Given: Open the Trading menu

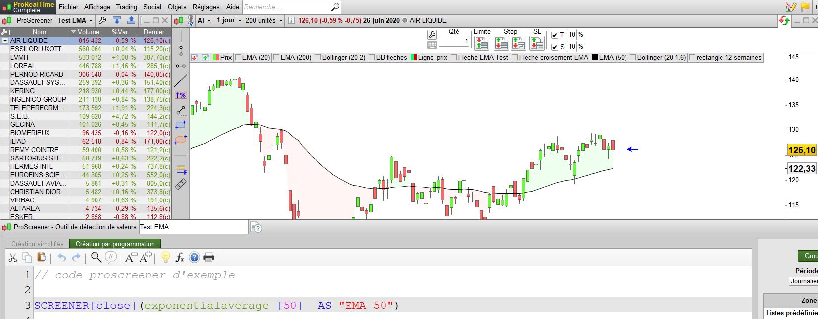Looking at the screenshot, I should [127, 7].
